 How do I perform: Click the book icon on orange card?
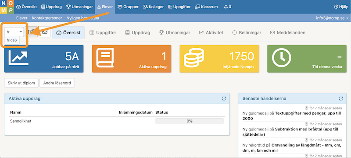(x=105, y=58)
